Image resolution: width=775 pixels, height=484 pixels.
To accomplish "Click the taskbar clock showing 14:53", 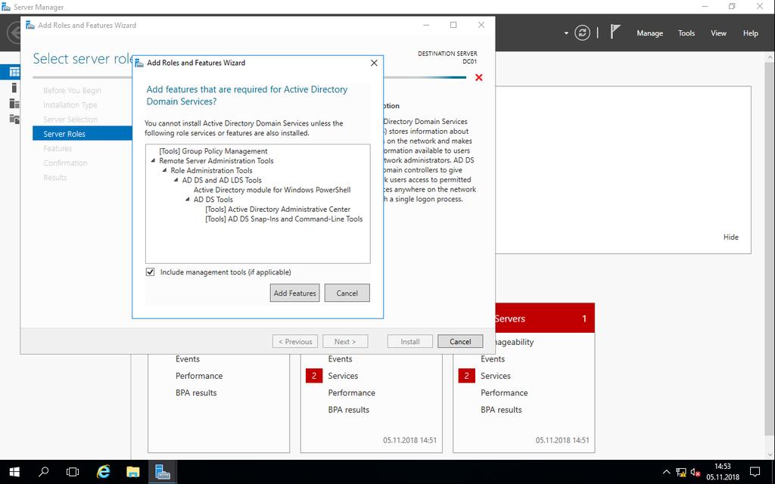I will click(723, 472).
